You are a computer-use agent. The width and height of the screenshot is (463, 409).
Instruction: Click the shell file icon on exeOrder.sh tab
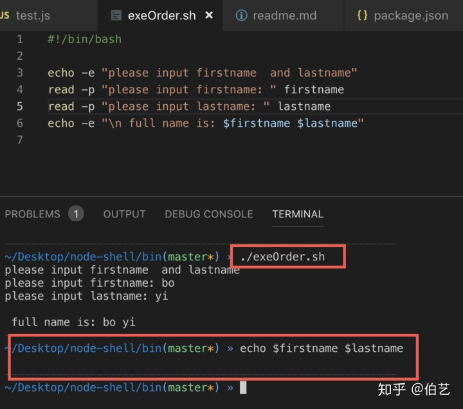tap(116, 15)
